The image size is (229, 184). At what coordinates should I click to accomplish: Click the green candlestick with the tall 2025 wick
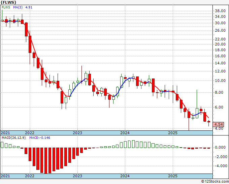197,113
